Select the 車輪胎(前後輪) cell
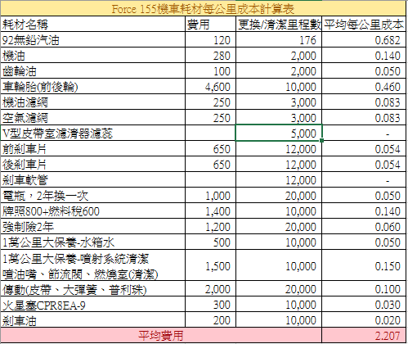The height and width of the screenshot is (344, 408). (x=93, y=86)
